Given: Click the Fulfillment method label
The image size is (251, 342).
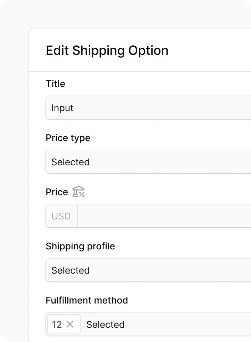Looking at the screenshot, I should coord(87,300).
